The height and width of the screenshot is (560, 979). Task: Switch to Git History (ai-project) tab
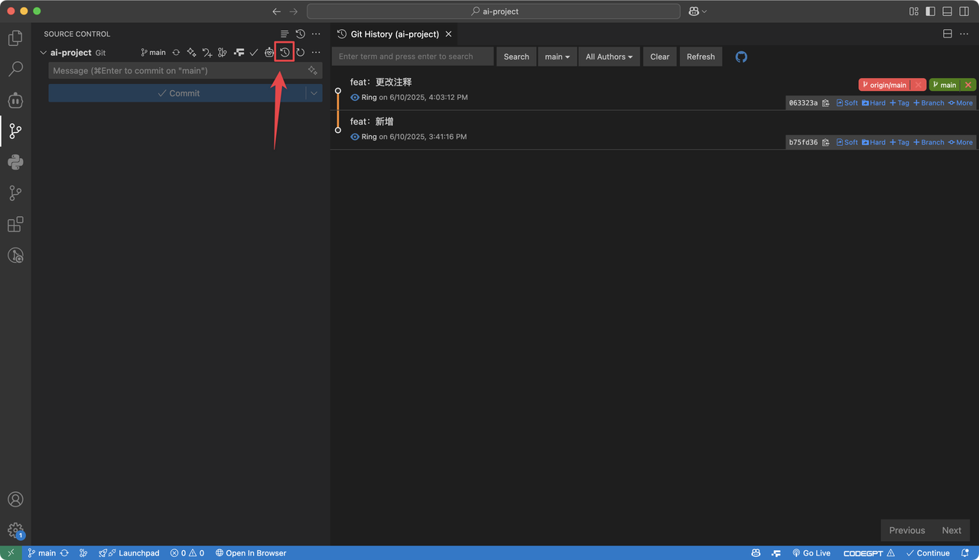pyautogui.click(x=395, y=34)
